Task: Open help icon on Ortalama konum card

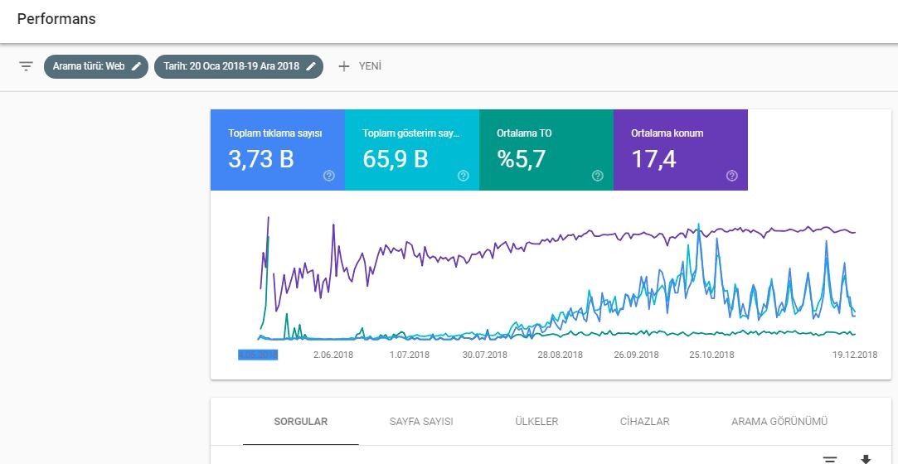Action: pyautogui.click(x=732, y=176)
